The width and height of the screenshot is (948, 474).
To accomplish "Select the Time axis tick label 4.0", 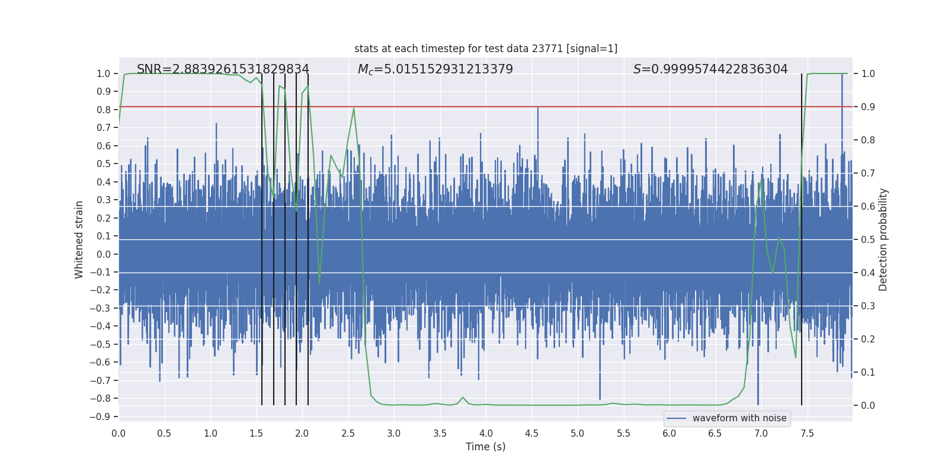I will (486, 433).
